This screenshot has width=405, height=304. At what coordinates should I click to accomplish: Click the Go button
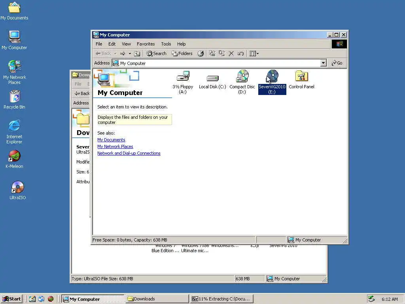point(337,63)
